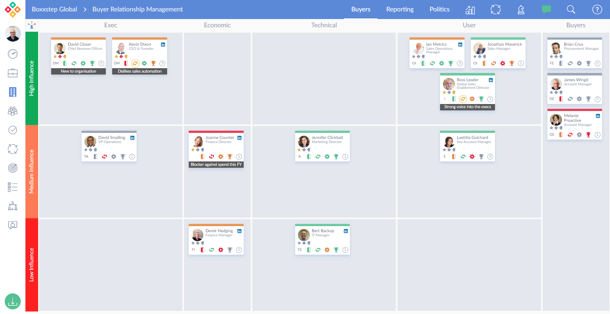The width and height of the screenshot is (610, 314).
Task: Open the Politics tab
Action: [x=439, y=10]
